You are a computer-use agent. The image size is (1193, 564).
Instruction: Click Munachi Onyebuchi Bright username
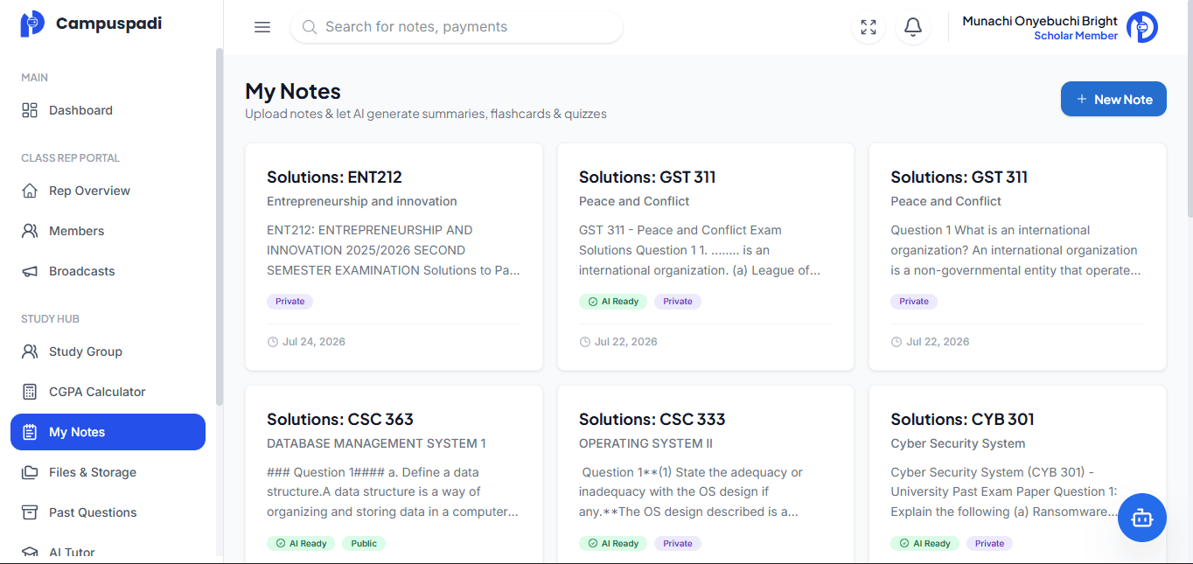(x=1040, y=21)
